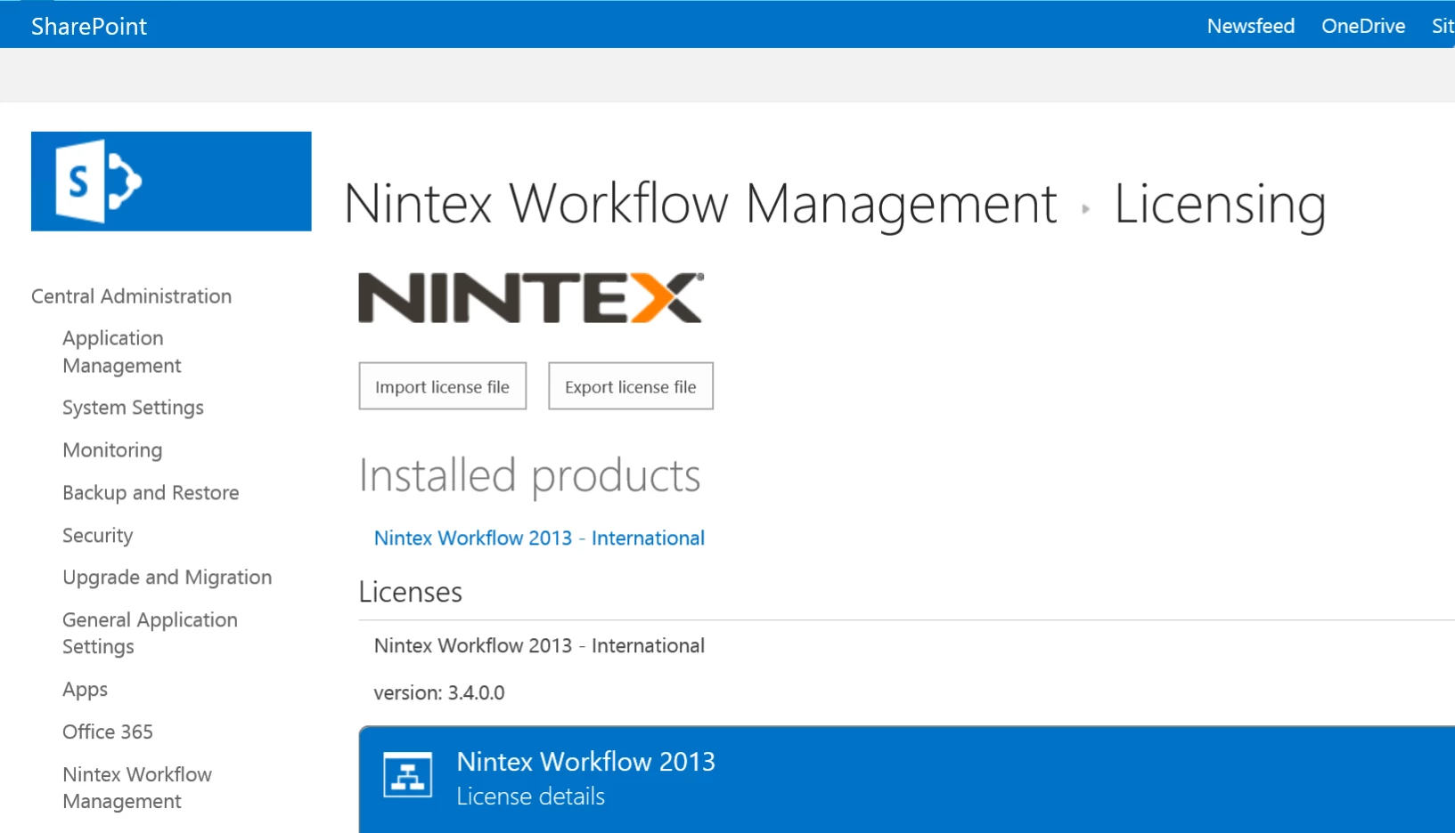Click the Licensing page title
The width and height of the screenshot is (1455, 833).
[x=1220, y=204]
